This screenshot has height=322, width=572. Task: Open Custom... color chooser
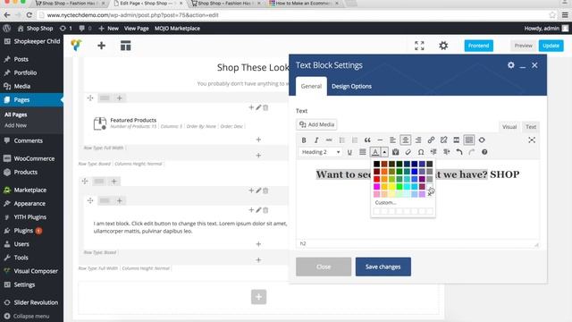[x=385, y=203]
